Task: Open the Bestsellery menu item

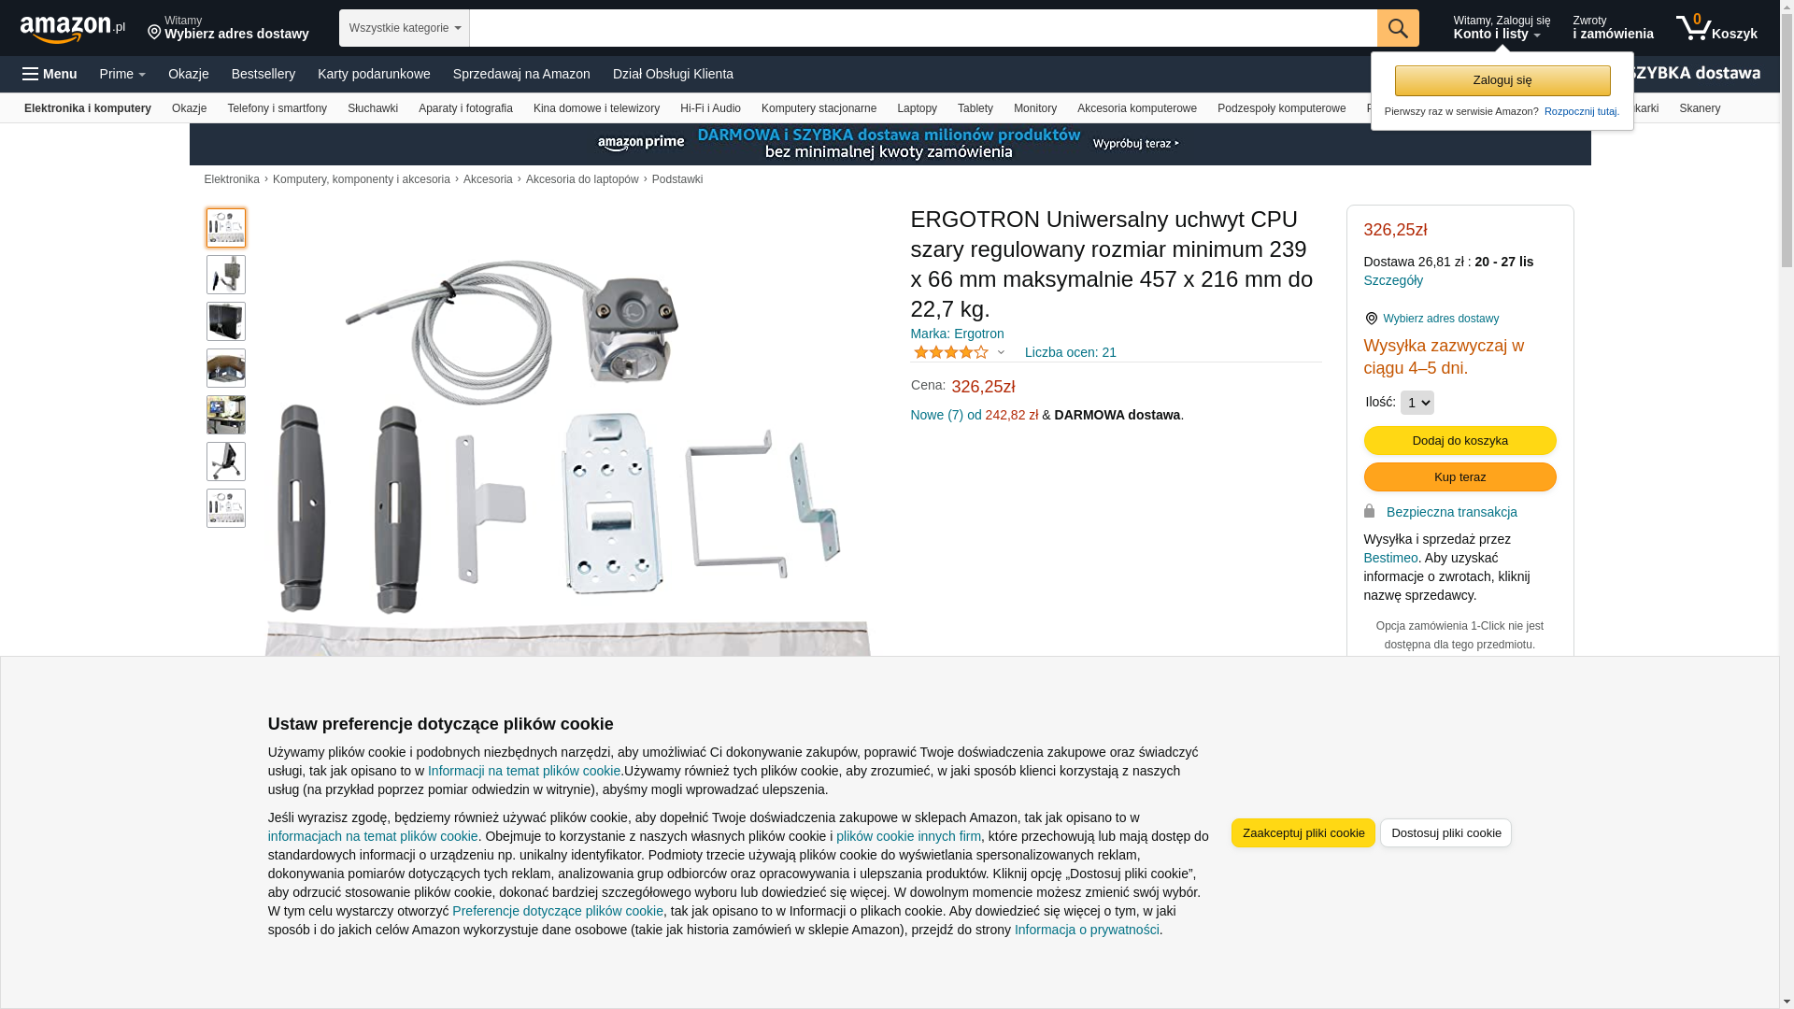Action: click(263, 74)
